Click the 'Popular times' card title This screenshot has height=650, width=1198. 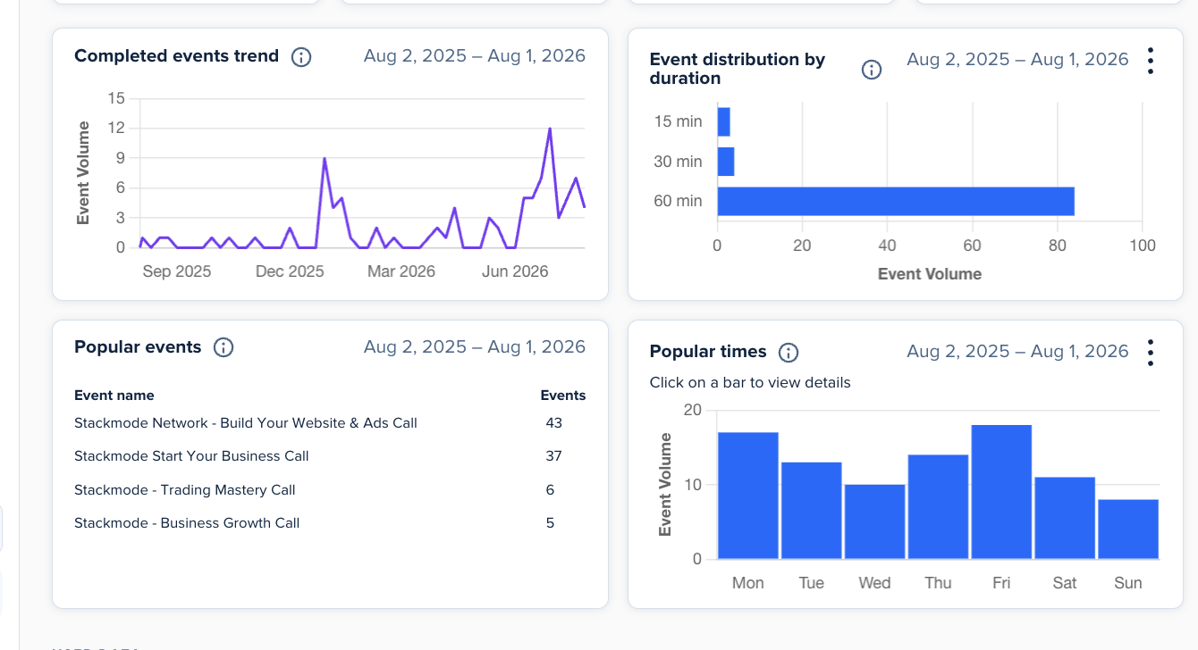coord(708,352)
